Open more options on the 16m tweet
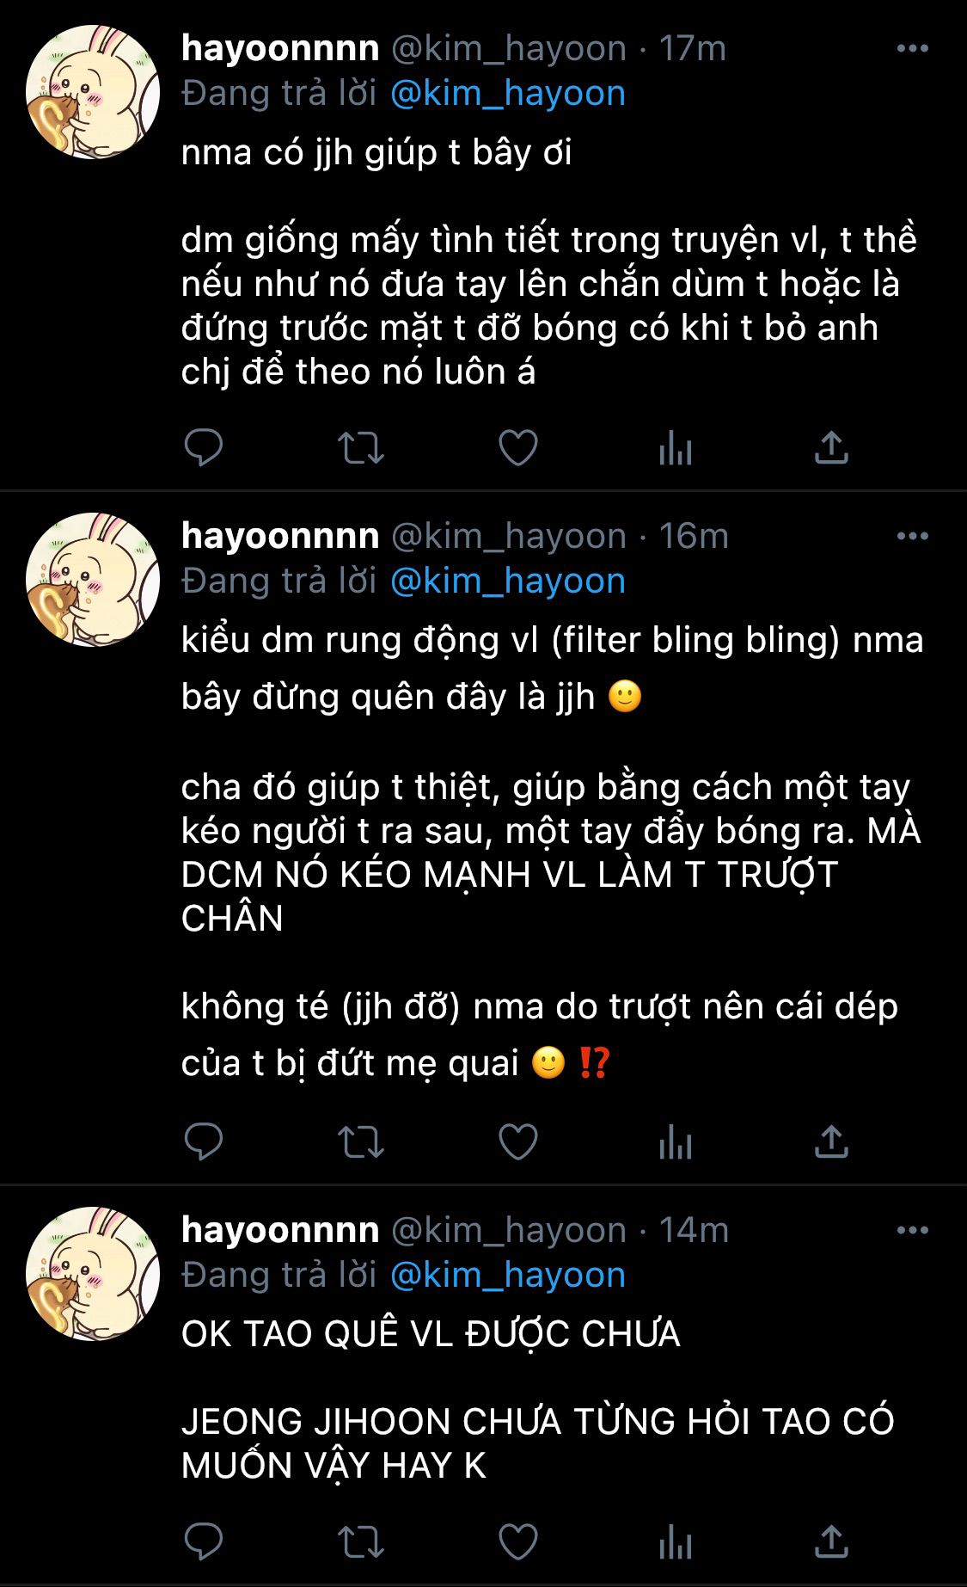This screenshot has width=967, height=1587. click(x=912, y=536)
